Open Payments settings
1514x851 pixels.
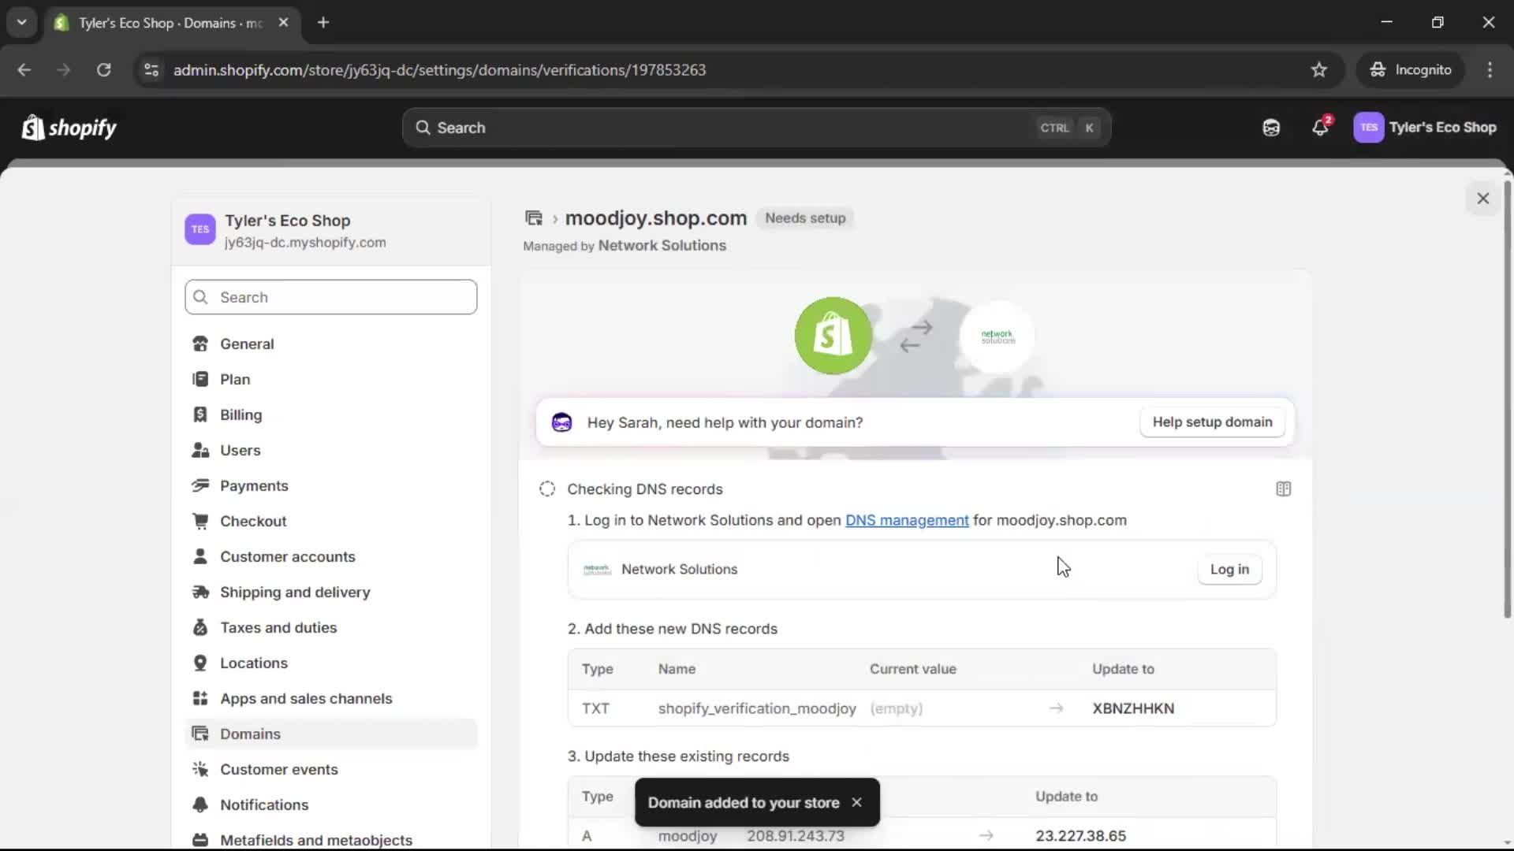[254, 485]
